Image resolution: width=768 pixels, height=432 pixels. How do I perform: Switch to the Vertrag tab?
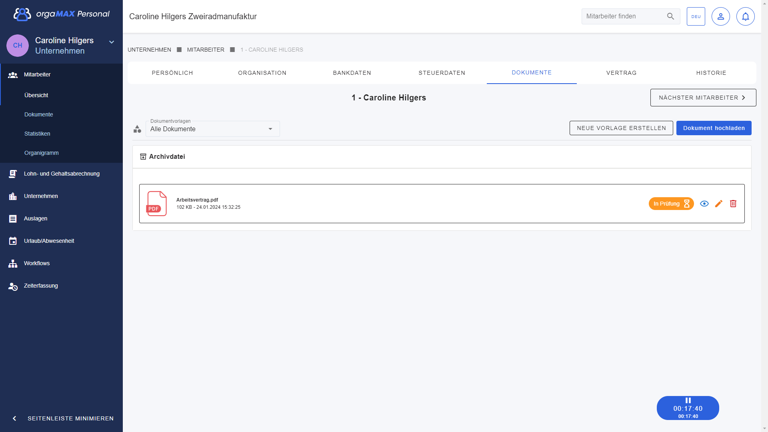point(621,73)
